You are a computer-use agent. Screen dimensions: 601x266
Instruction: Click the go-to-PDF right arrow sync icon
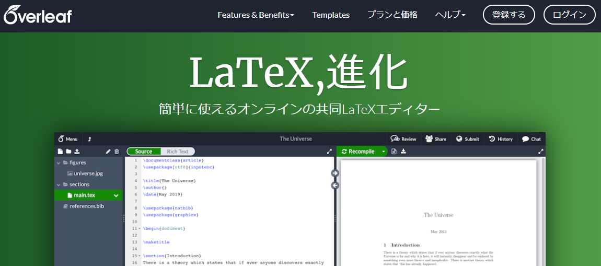point(335,174)
